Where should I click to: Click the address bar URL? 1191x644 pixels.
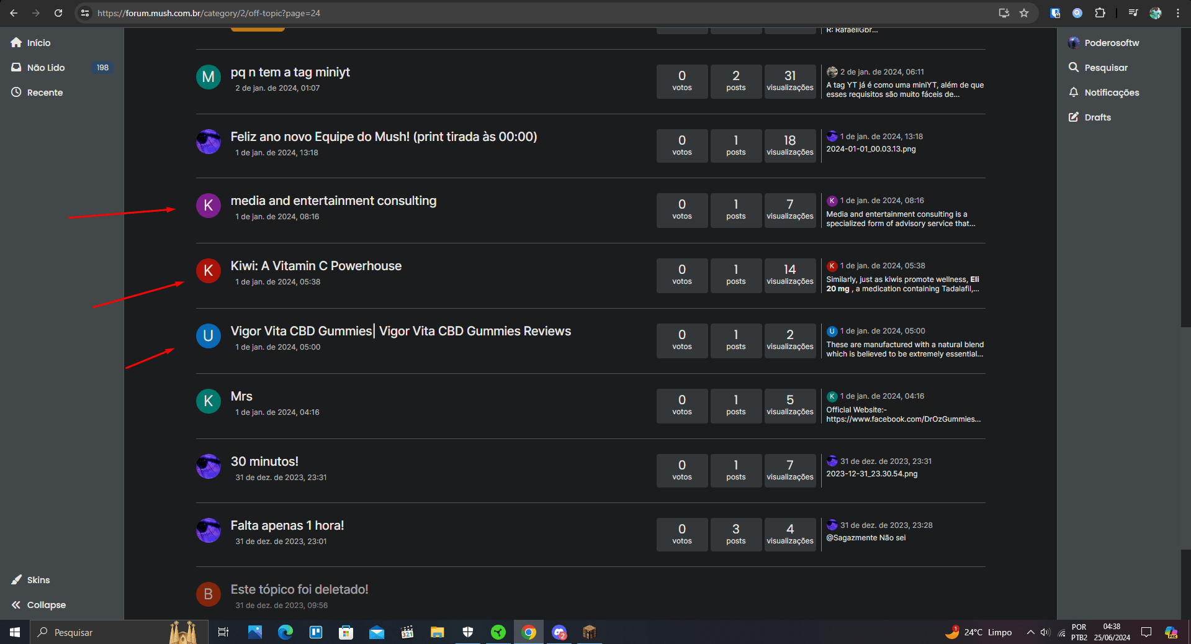click(x=209, y=13)
